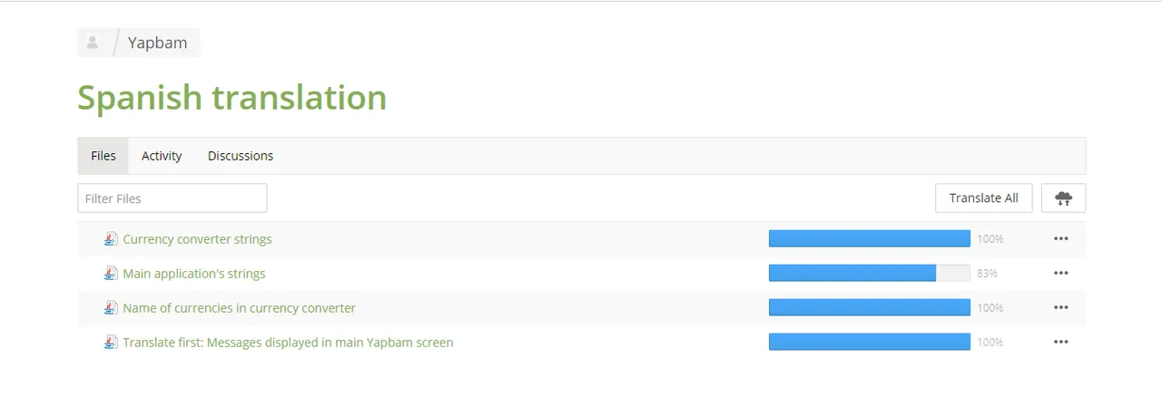Click the cloud upload/download icon button
Viewport: 1162px width, 396px height.
coord(1063,198)
